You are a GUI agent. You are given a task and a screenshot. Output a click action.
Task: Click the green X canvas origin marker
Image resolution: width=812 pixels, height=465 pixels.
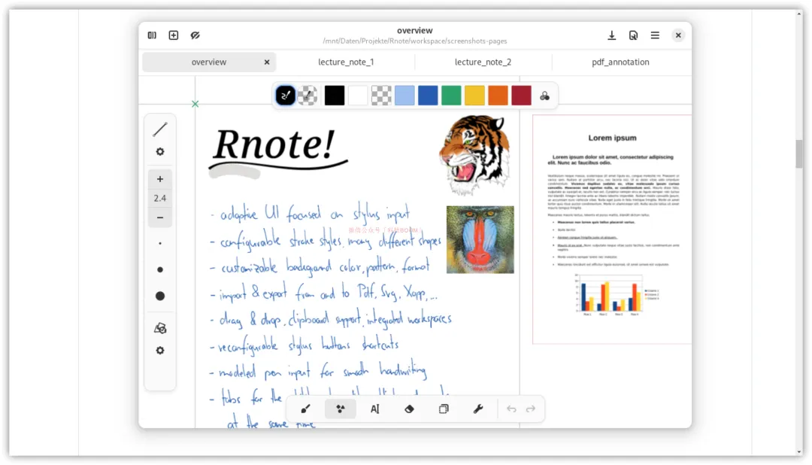pos(195,104)
